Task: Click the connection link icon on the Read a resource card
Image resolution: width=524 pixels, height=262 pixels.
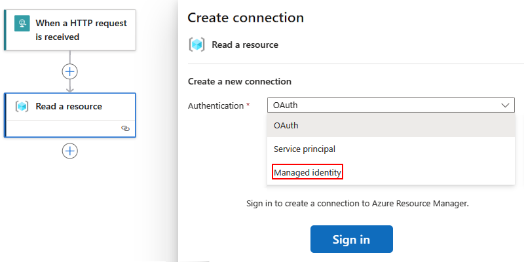Action: (x=126, y=129)
